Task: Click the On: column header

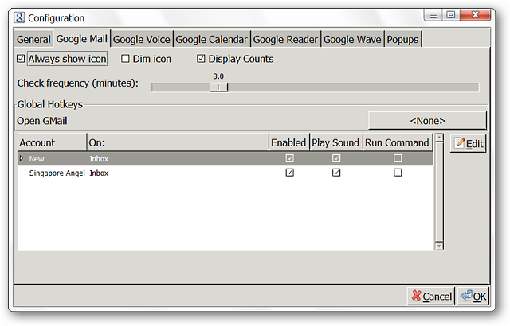Action: pos(178,142)
